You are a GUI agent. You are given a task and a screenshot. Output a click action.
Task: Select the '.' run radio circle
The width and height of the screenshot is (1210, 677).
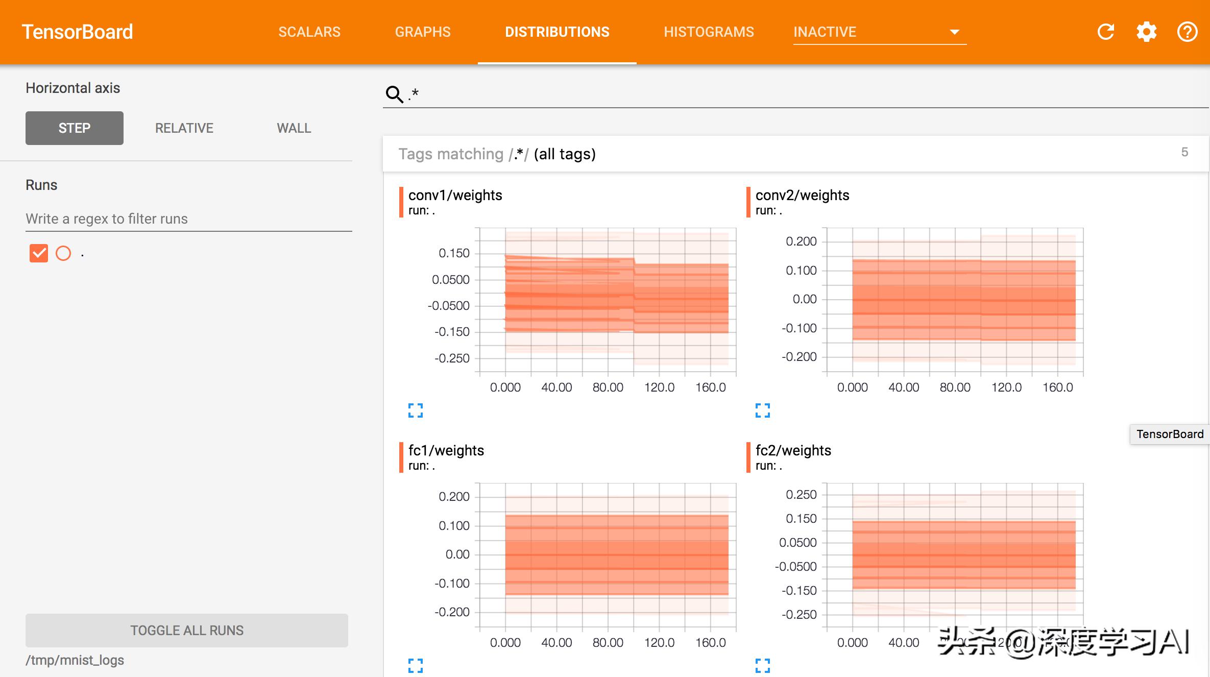pos(63,253)
